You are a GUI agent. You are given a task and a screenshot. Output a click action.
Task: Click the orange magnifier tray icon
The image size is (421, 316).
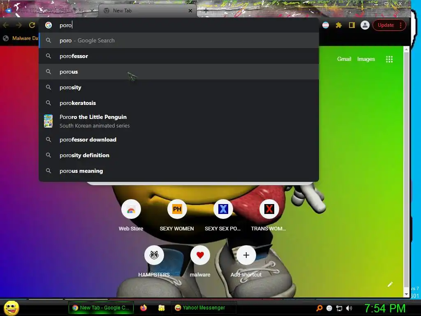(319, 308)
